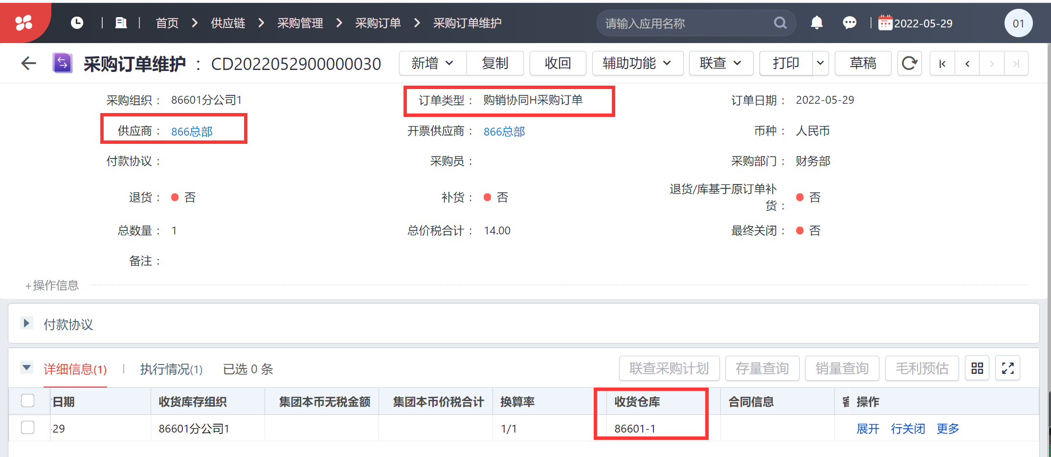Click the 复制 button
Screen dimensions: 1051x457
tap(495, 63)
